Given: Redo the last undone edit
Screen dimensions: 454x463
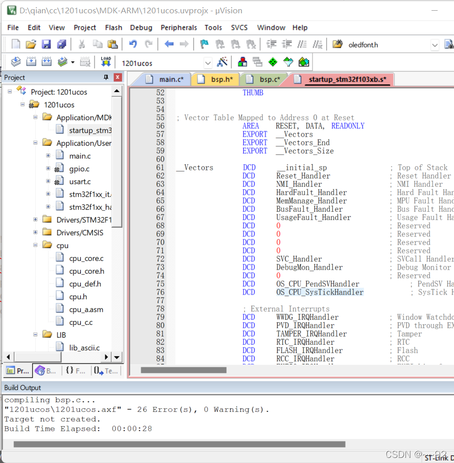Looking at the screenshot, I should click(x=148, y=45).
